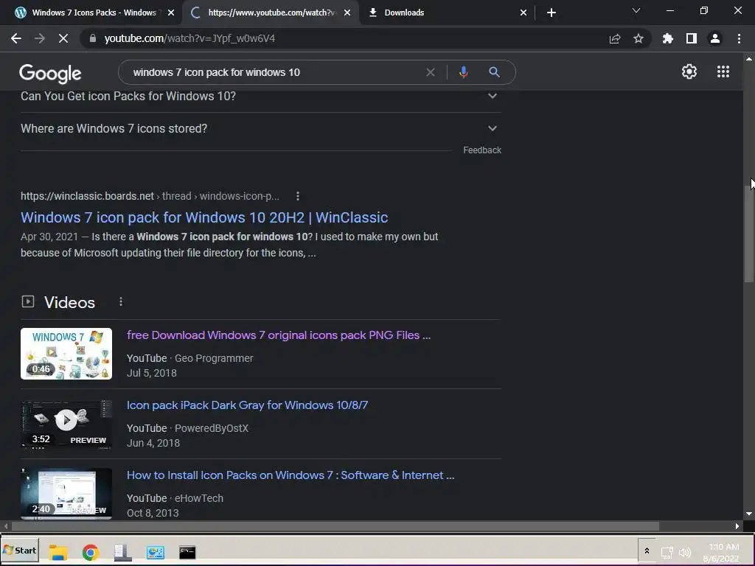
Task: Click the scroll right arrow
Action: point(737,526)
